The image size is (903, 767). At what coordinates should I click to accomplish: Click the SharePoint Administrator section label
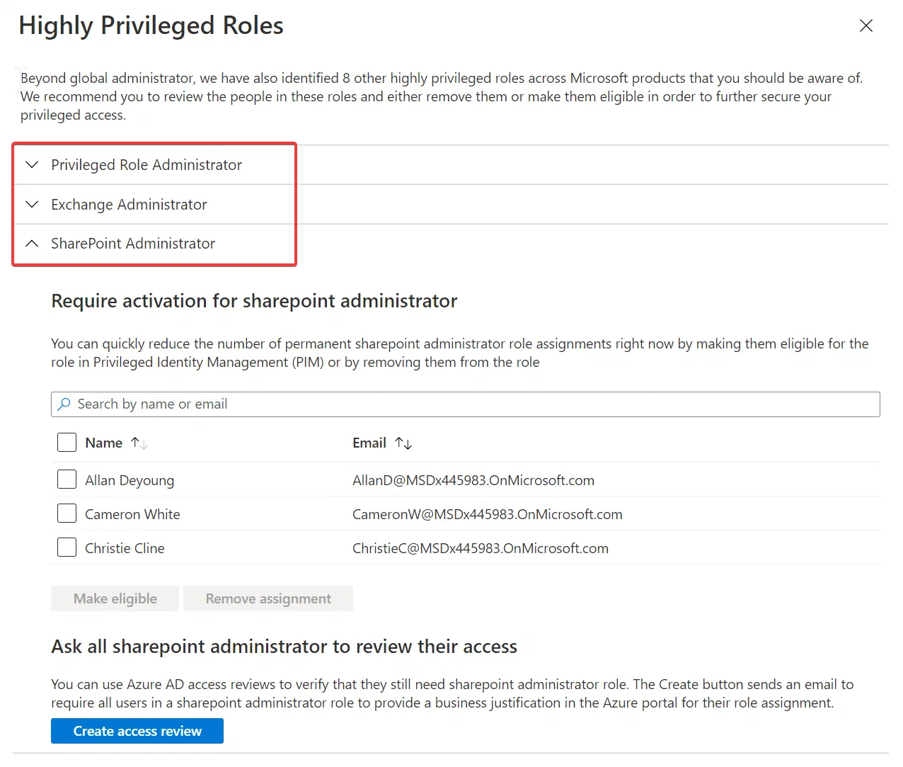pos(133,244)
